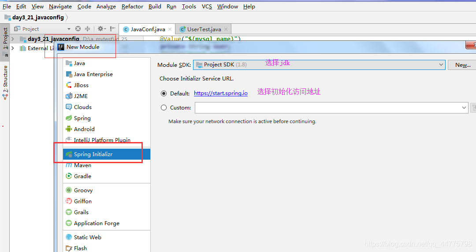The width and height of the screenshot is (476, 252).
Task: Click the day3_21_javaconfig breadcrumb
Action: click(x=38, y=18)
